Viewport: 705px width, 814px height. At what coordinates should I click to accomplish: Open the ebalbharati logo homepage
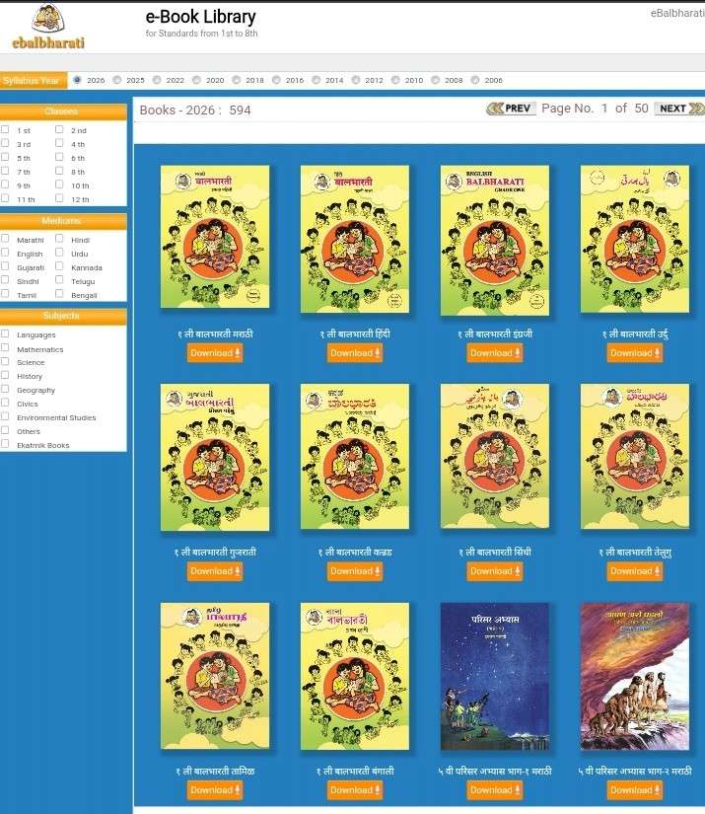[x=48, y=27]
